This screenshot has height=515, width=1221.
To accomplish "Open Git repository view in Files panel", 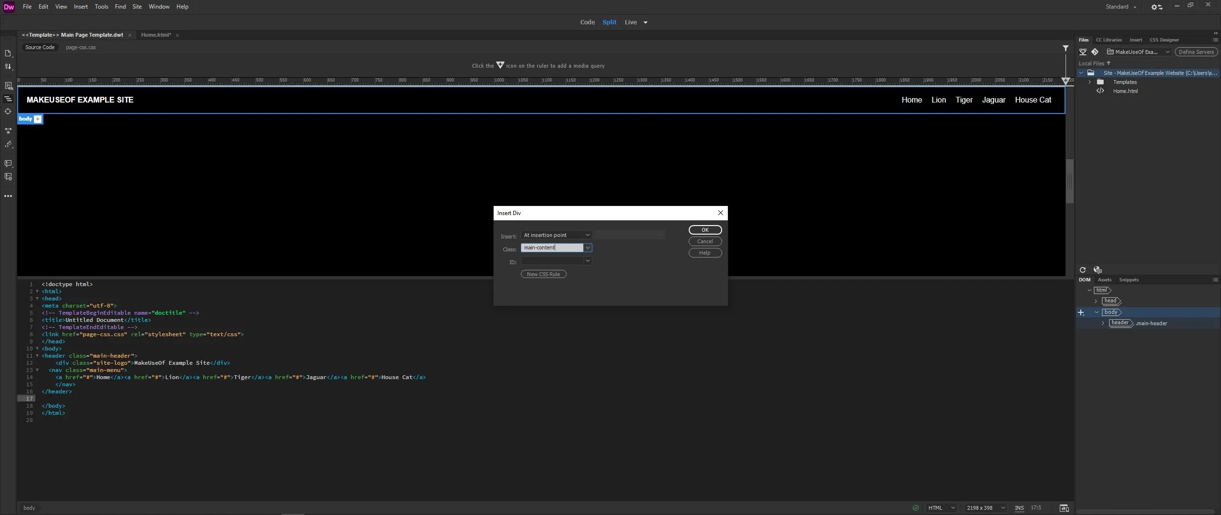I will coord(1095,51).
